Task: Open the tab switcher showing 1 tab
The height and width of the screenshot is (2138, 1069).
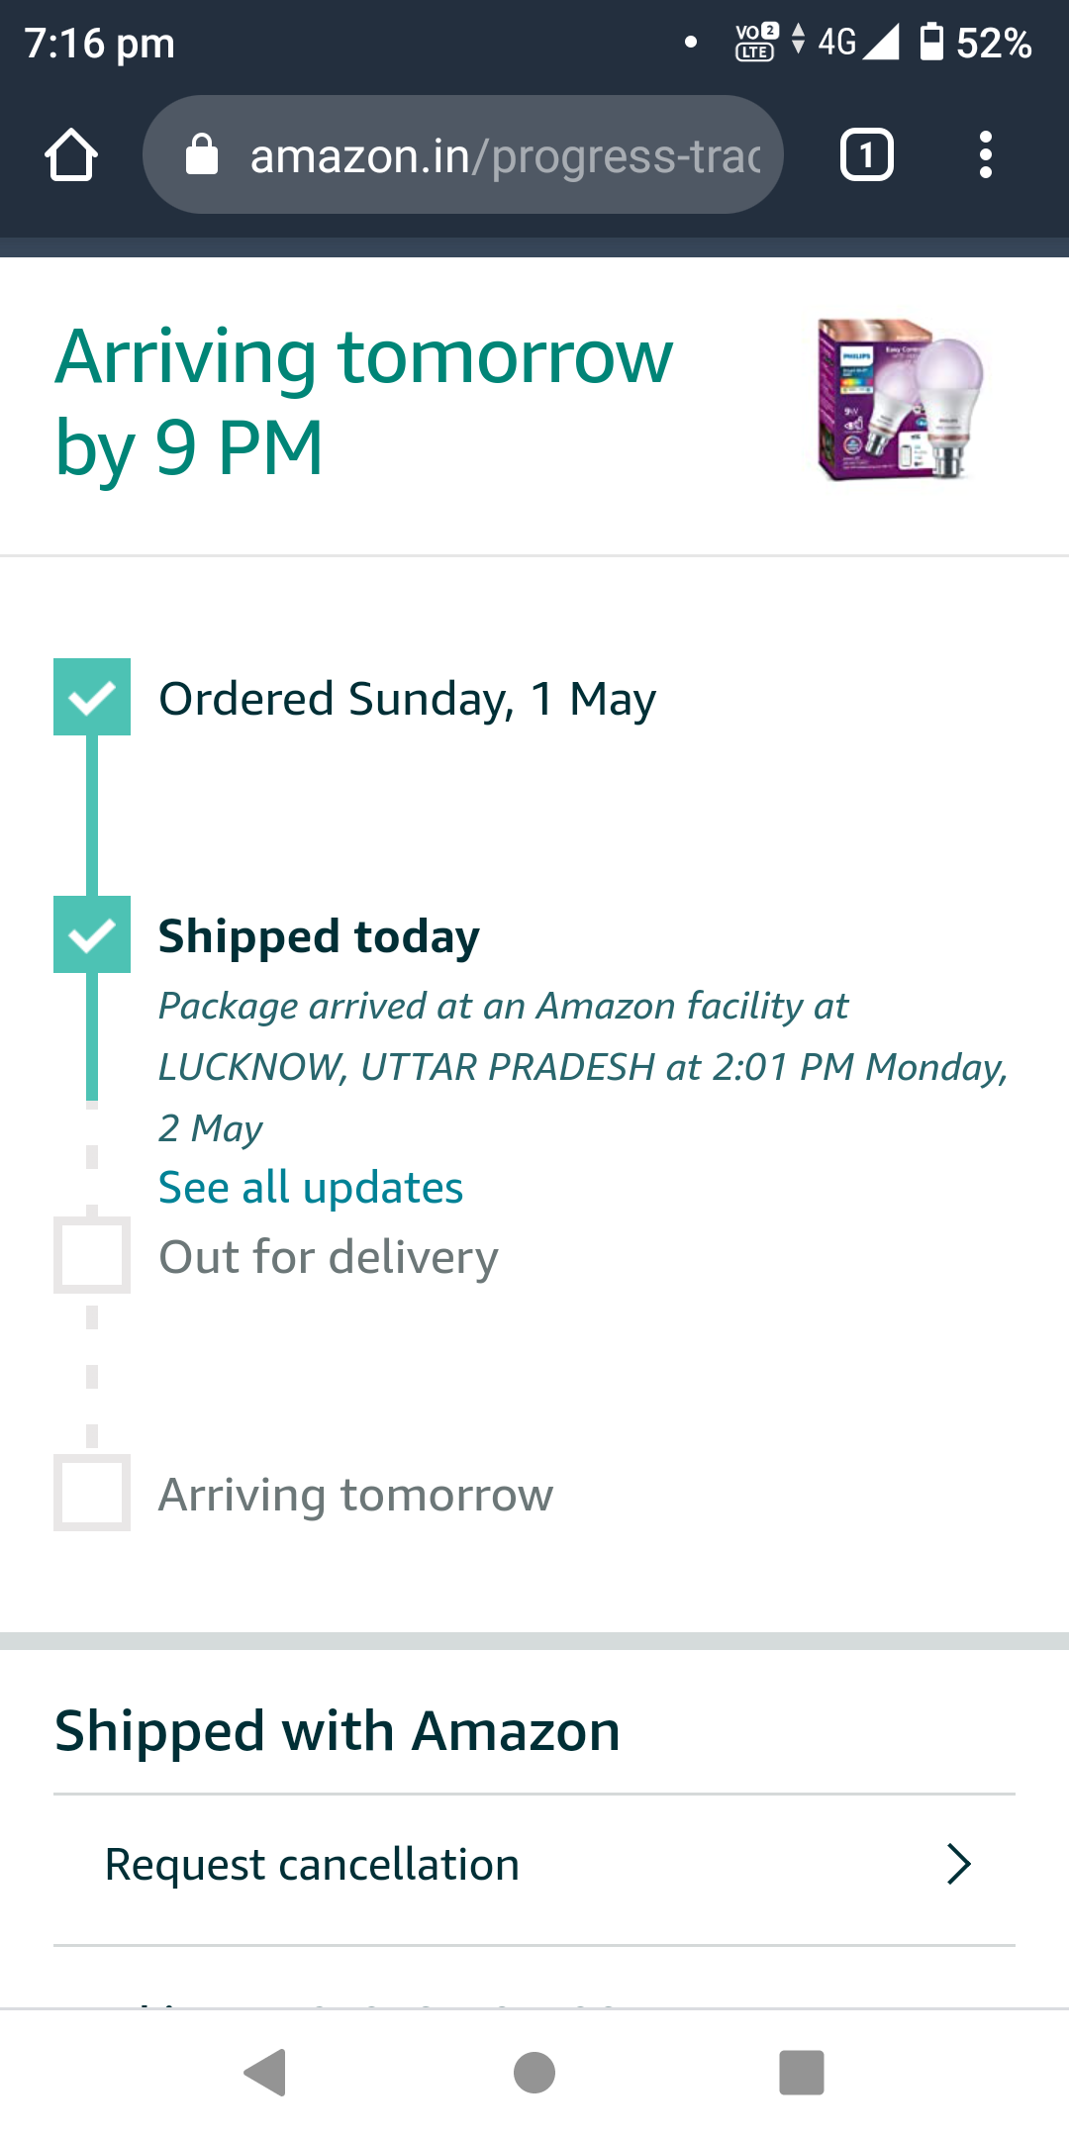Action: coord(866,155)
